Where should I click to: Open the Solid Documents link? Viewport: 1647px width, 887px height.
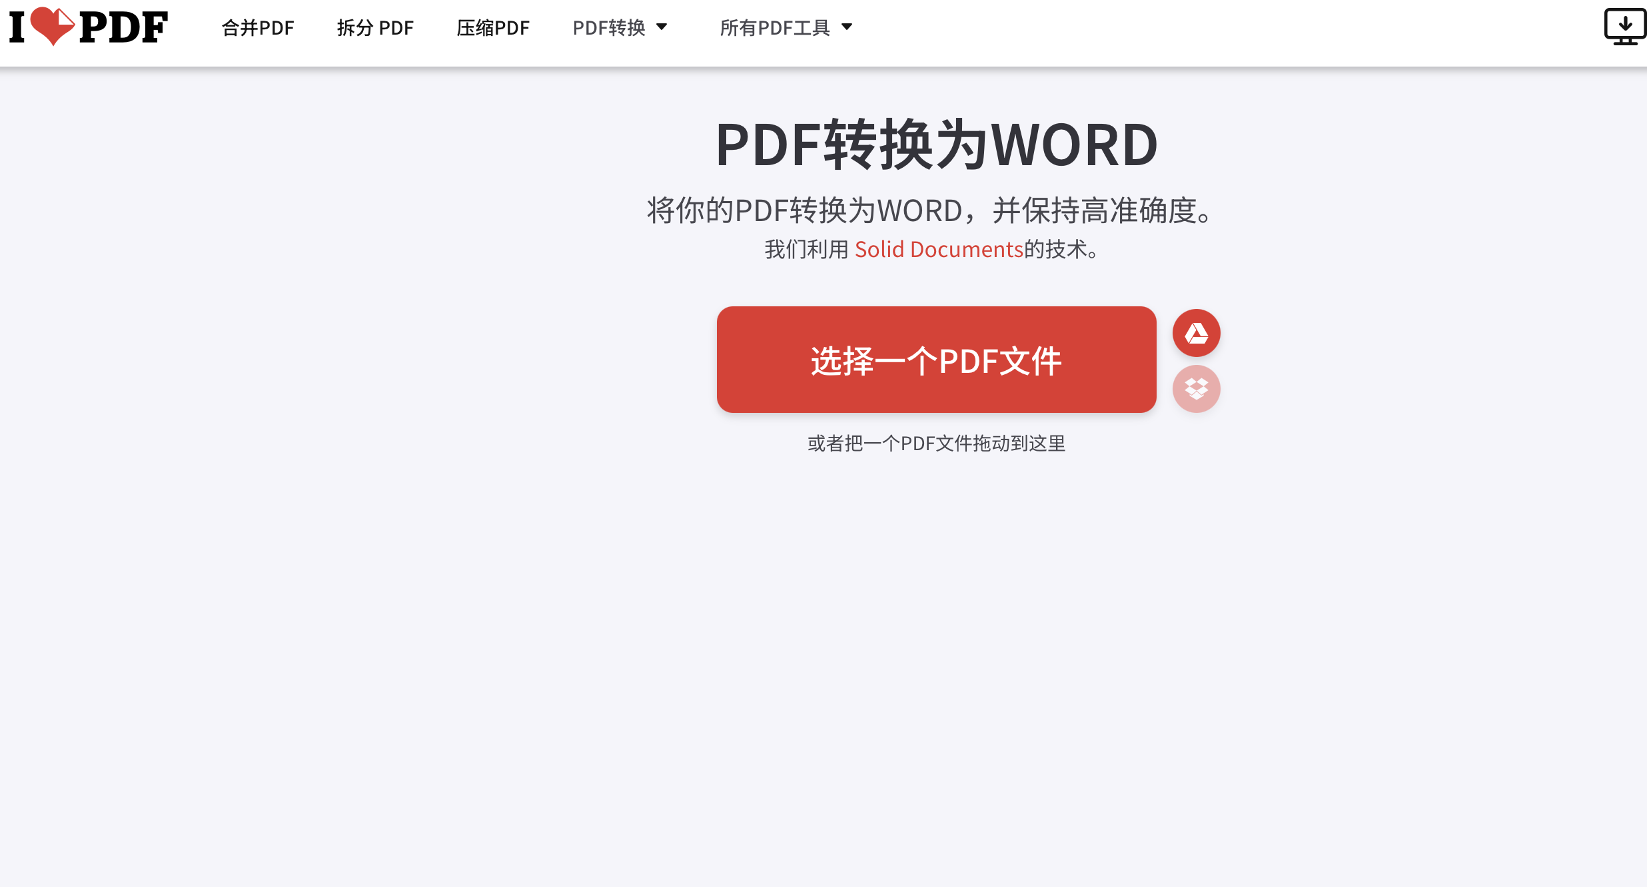938,249
